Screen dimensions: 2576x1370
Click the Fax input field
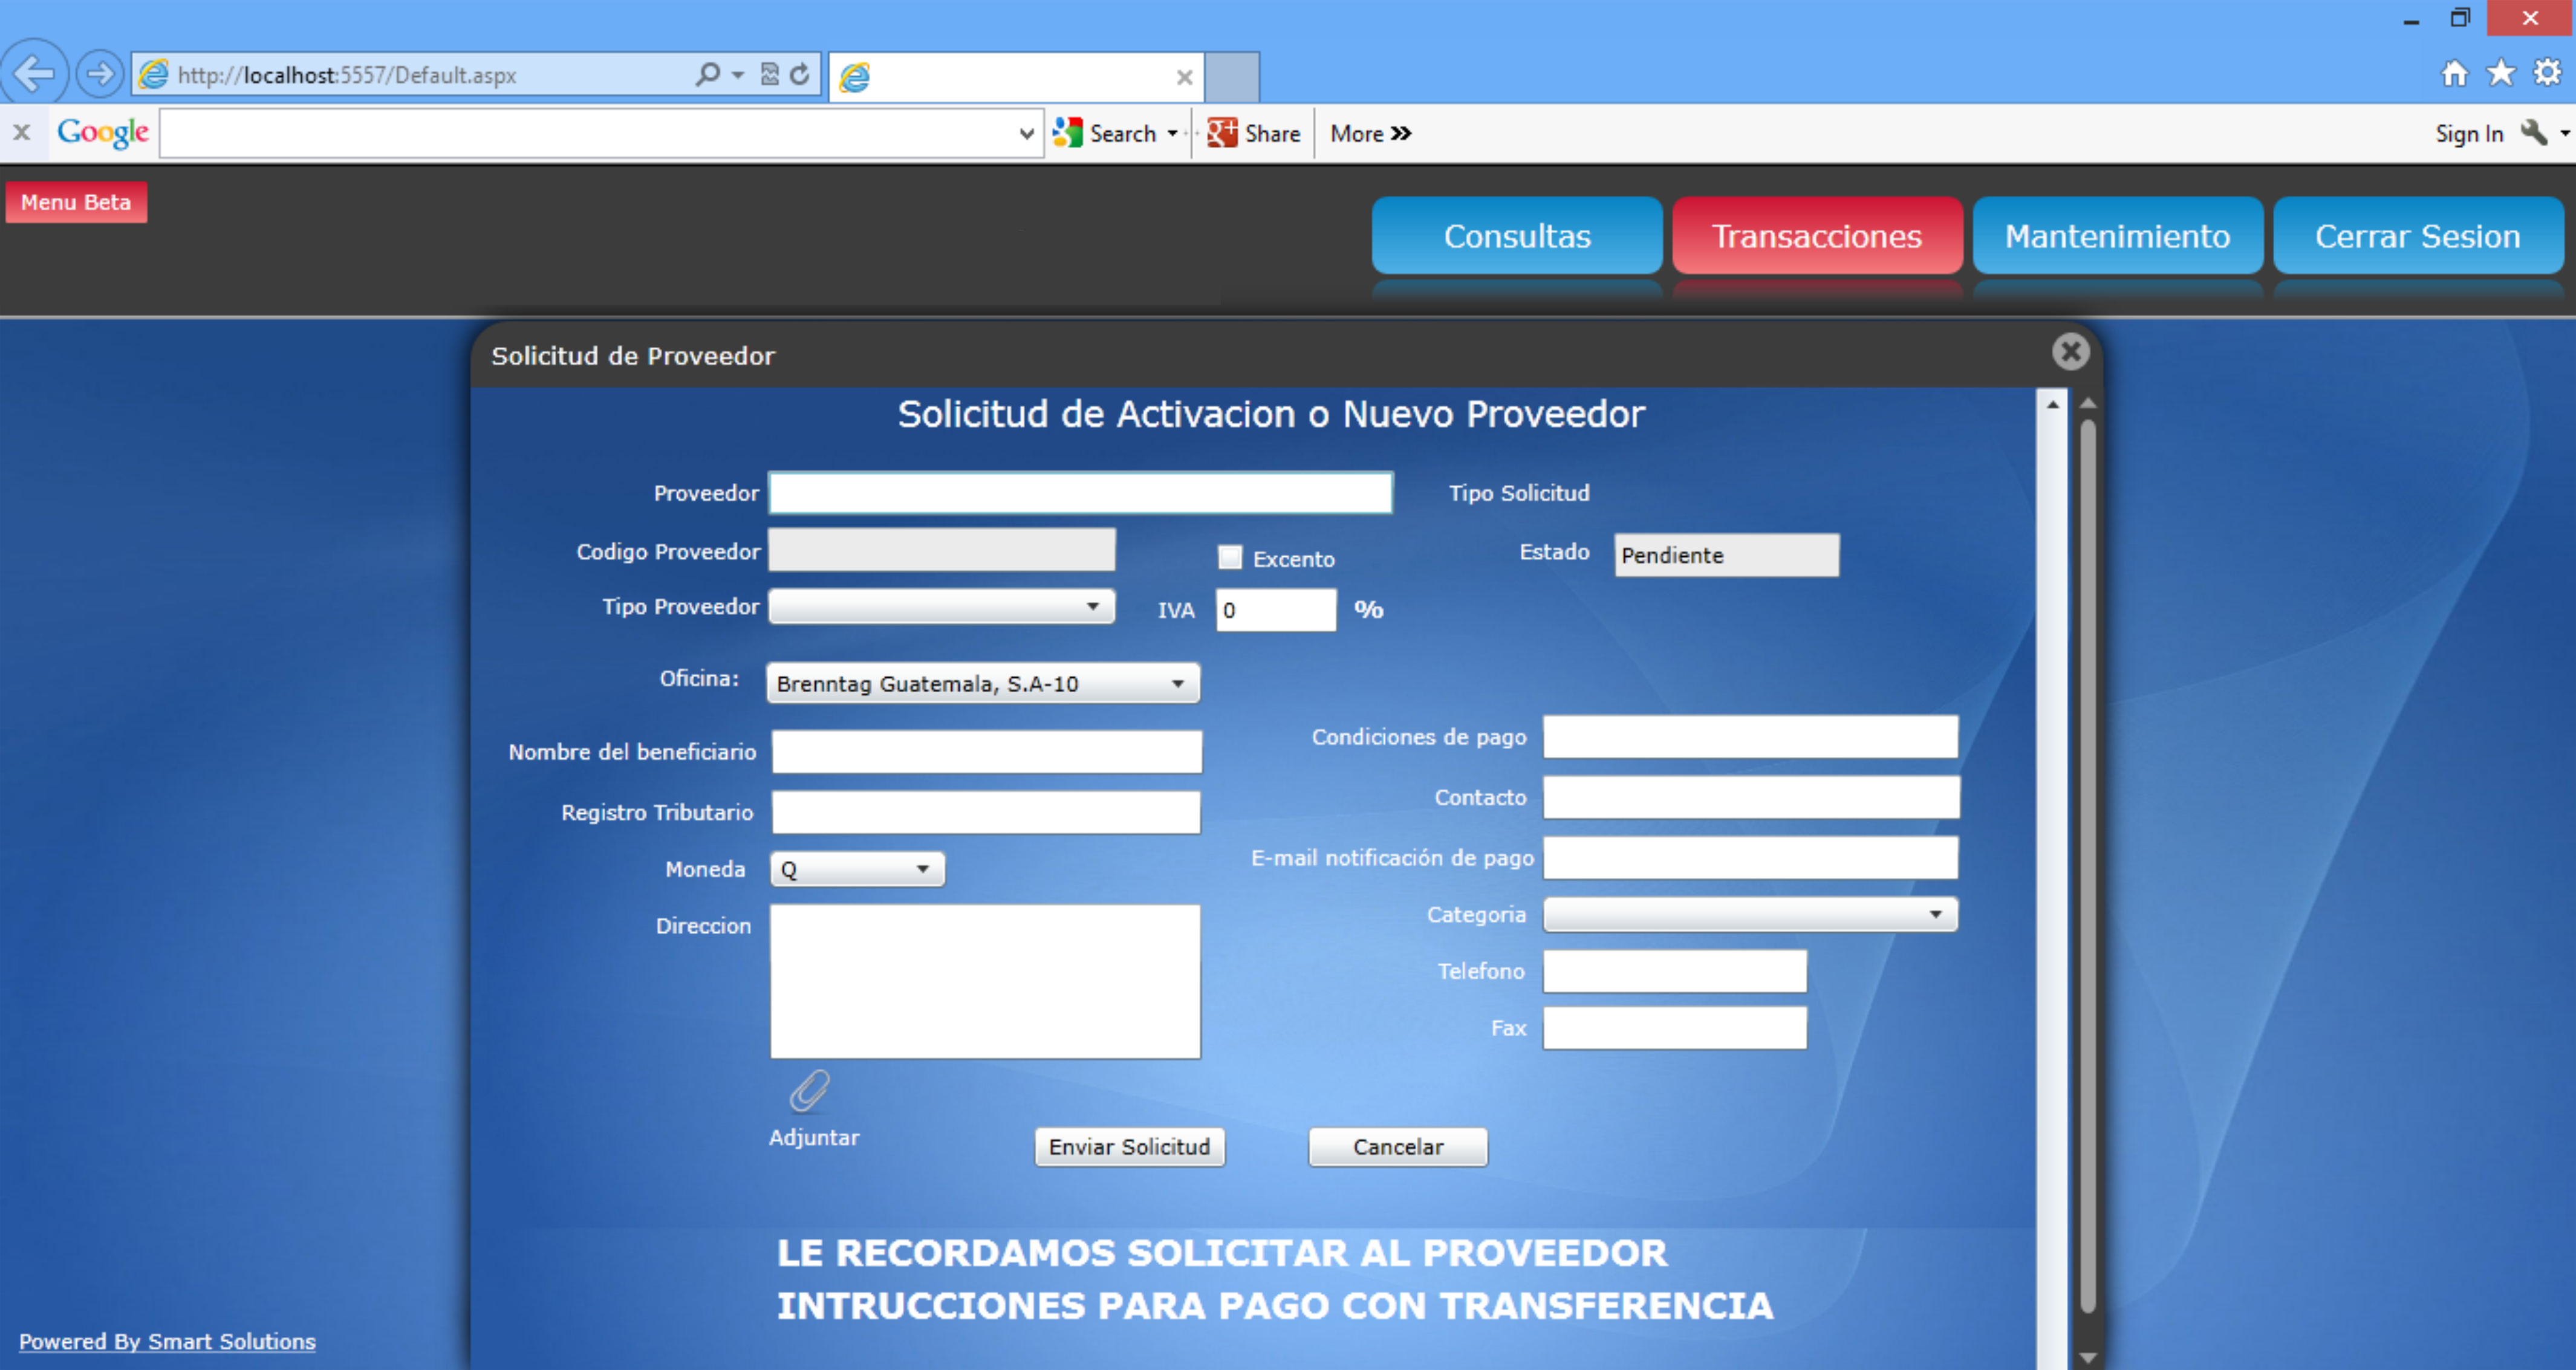[1675, 1028]
